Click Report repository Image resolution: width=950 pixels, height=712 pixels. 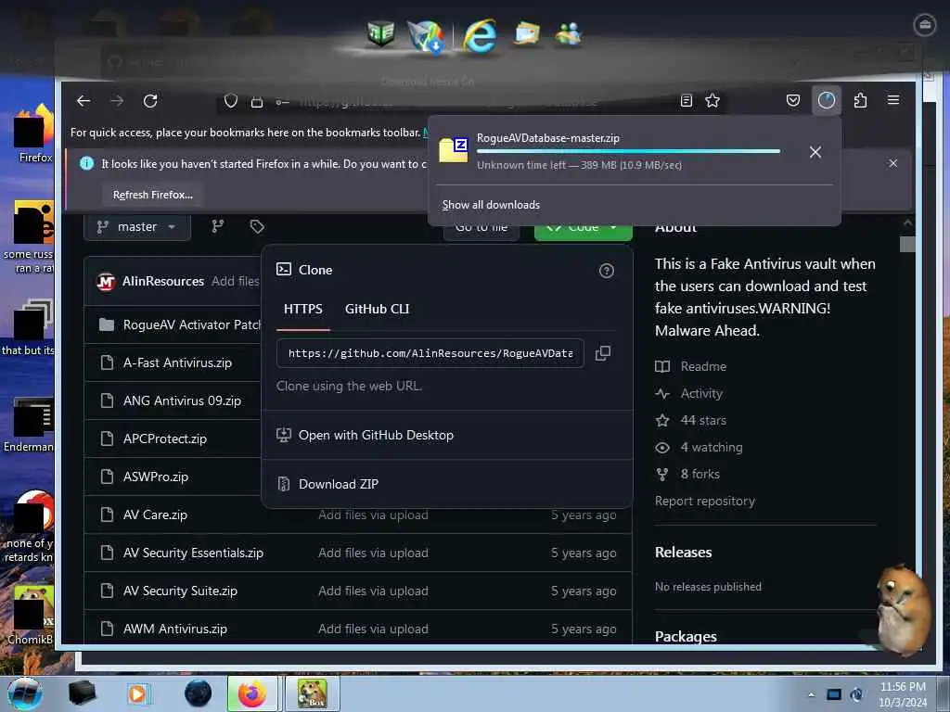(705, 502)
